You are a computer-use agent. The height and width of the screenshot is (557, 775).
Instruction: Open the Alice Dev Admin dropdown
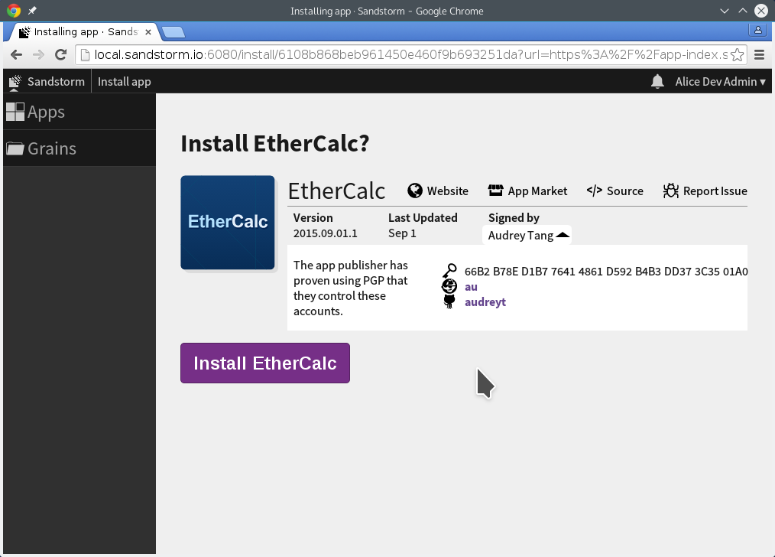click(x=718, y=81)
